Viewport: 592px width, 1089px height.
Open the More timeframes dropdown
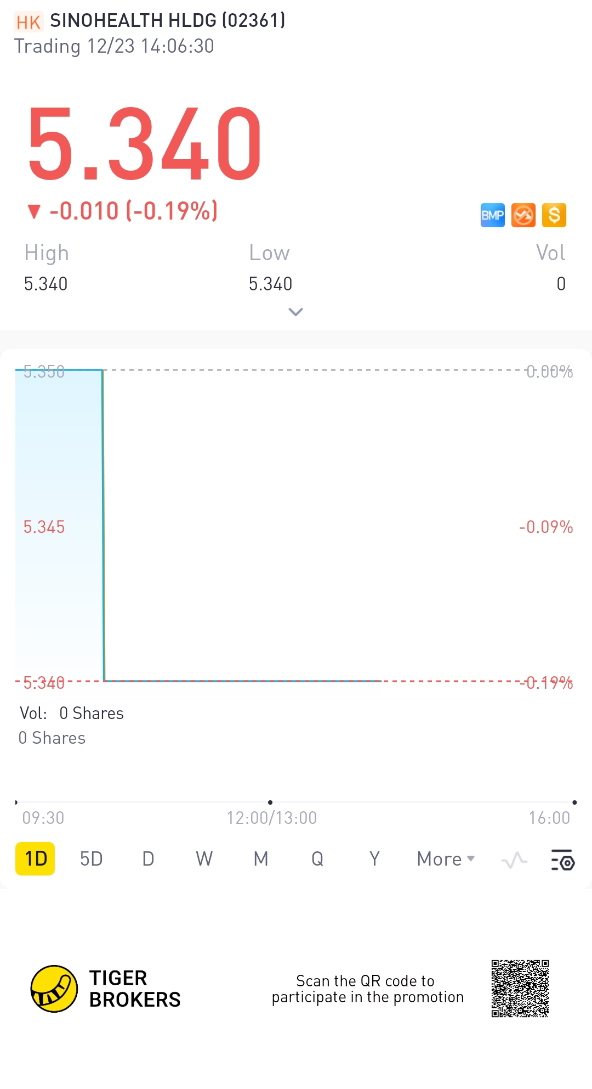[445, 859]
